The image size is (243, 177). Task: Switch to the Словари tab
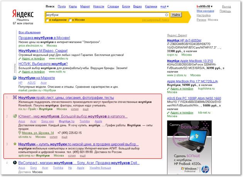(113, 7)
